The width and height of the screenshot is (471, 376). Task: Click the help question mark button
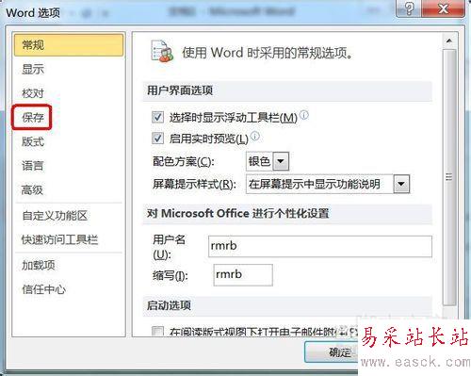(409, 8)
